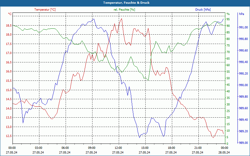This screenshot has width=250, height=156.
Task: Select the red 'Temperatur [°C]' legend label
Action: click(45, 10)
